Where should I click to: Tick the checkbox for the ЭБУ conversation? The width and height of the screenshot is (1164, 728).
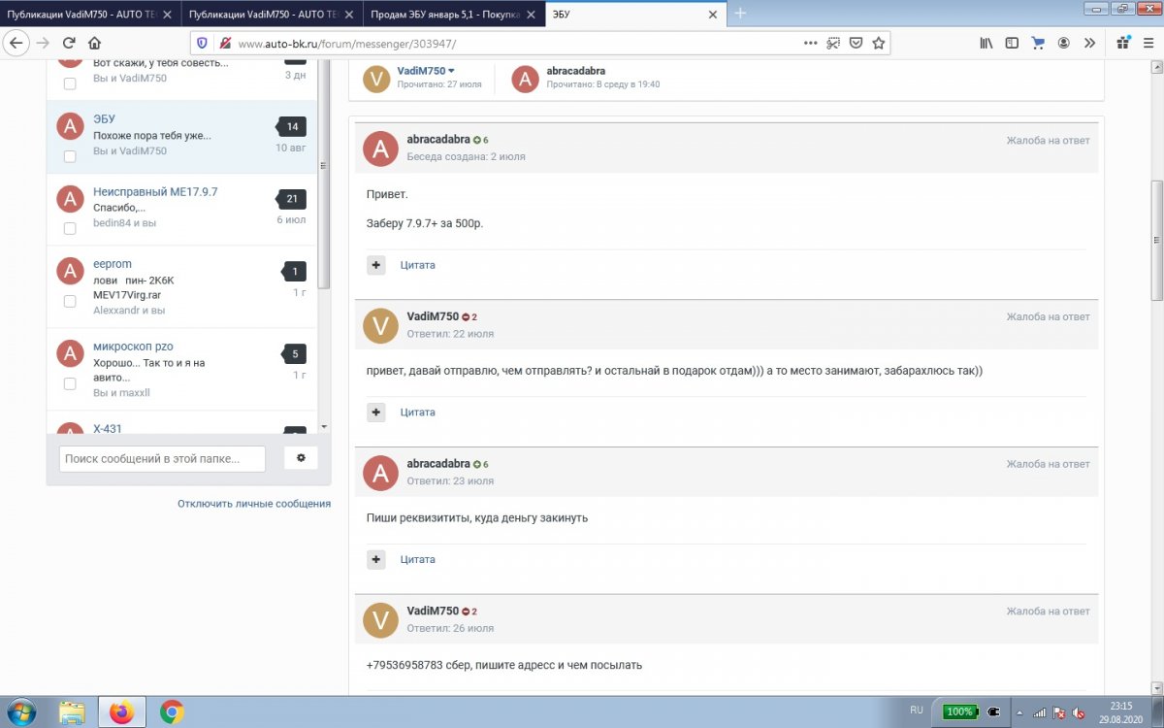pos(70,156)
